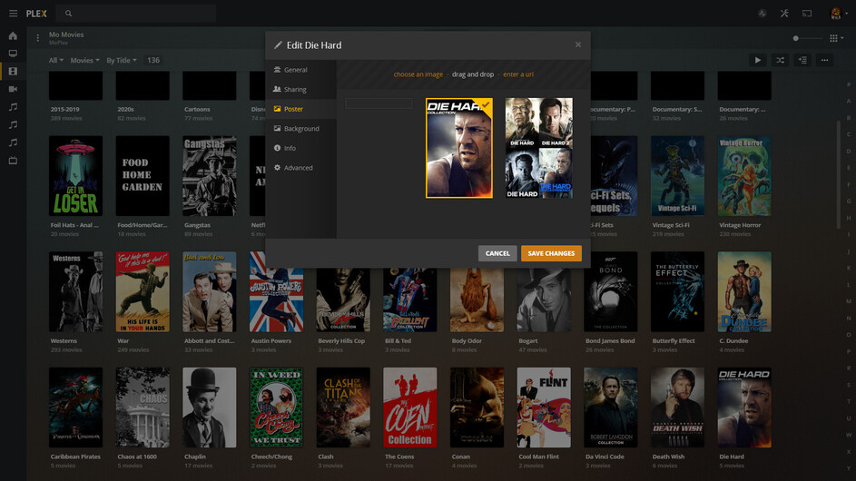Screen dimensions: 856x481
Task: Open the Vintage Horror collection poster
Action: pos(744,176)
